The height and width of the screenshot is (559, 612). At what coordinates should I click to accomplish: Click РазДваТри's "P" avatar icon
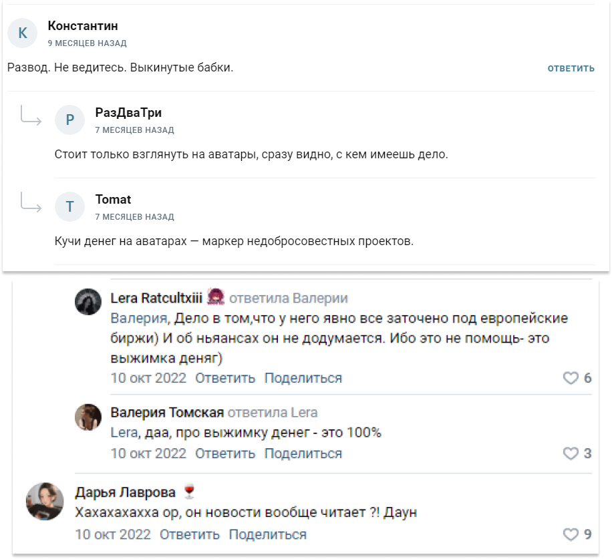point(70,120)
